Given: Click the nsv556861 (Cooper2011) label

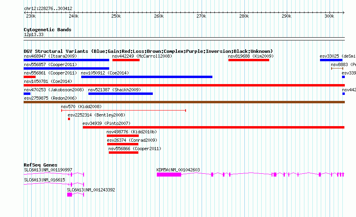Looking at the screenshot, I should [50, 73].
